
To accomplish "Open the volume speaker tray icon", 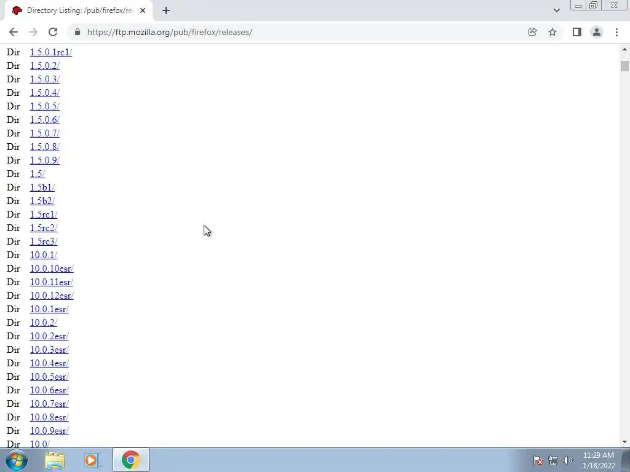I will [x=568, y=460].
